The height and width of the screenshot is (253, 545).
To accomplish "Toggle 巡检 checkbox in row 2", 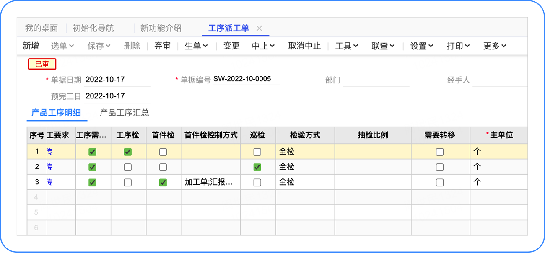I will click(257, 167).
